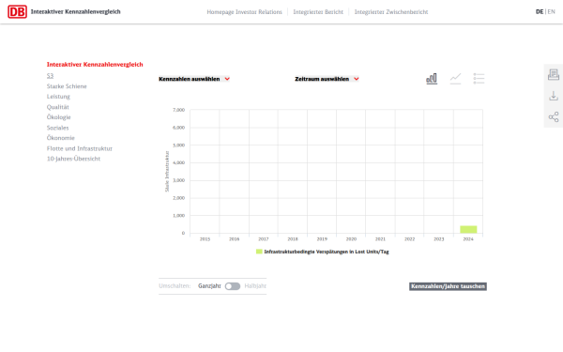Select DE language option
The height and width of the screenshot is (352, 563).
(540, 12)
